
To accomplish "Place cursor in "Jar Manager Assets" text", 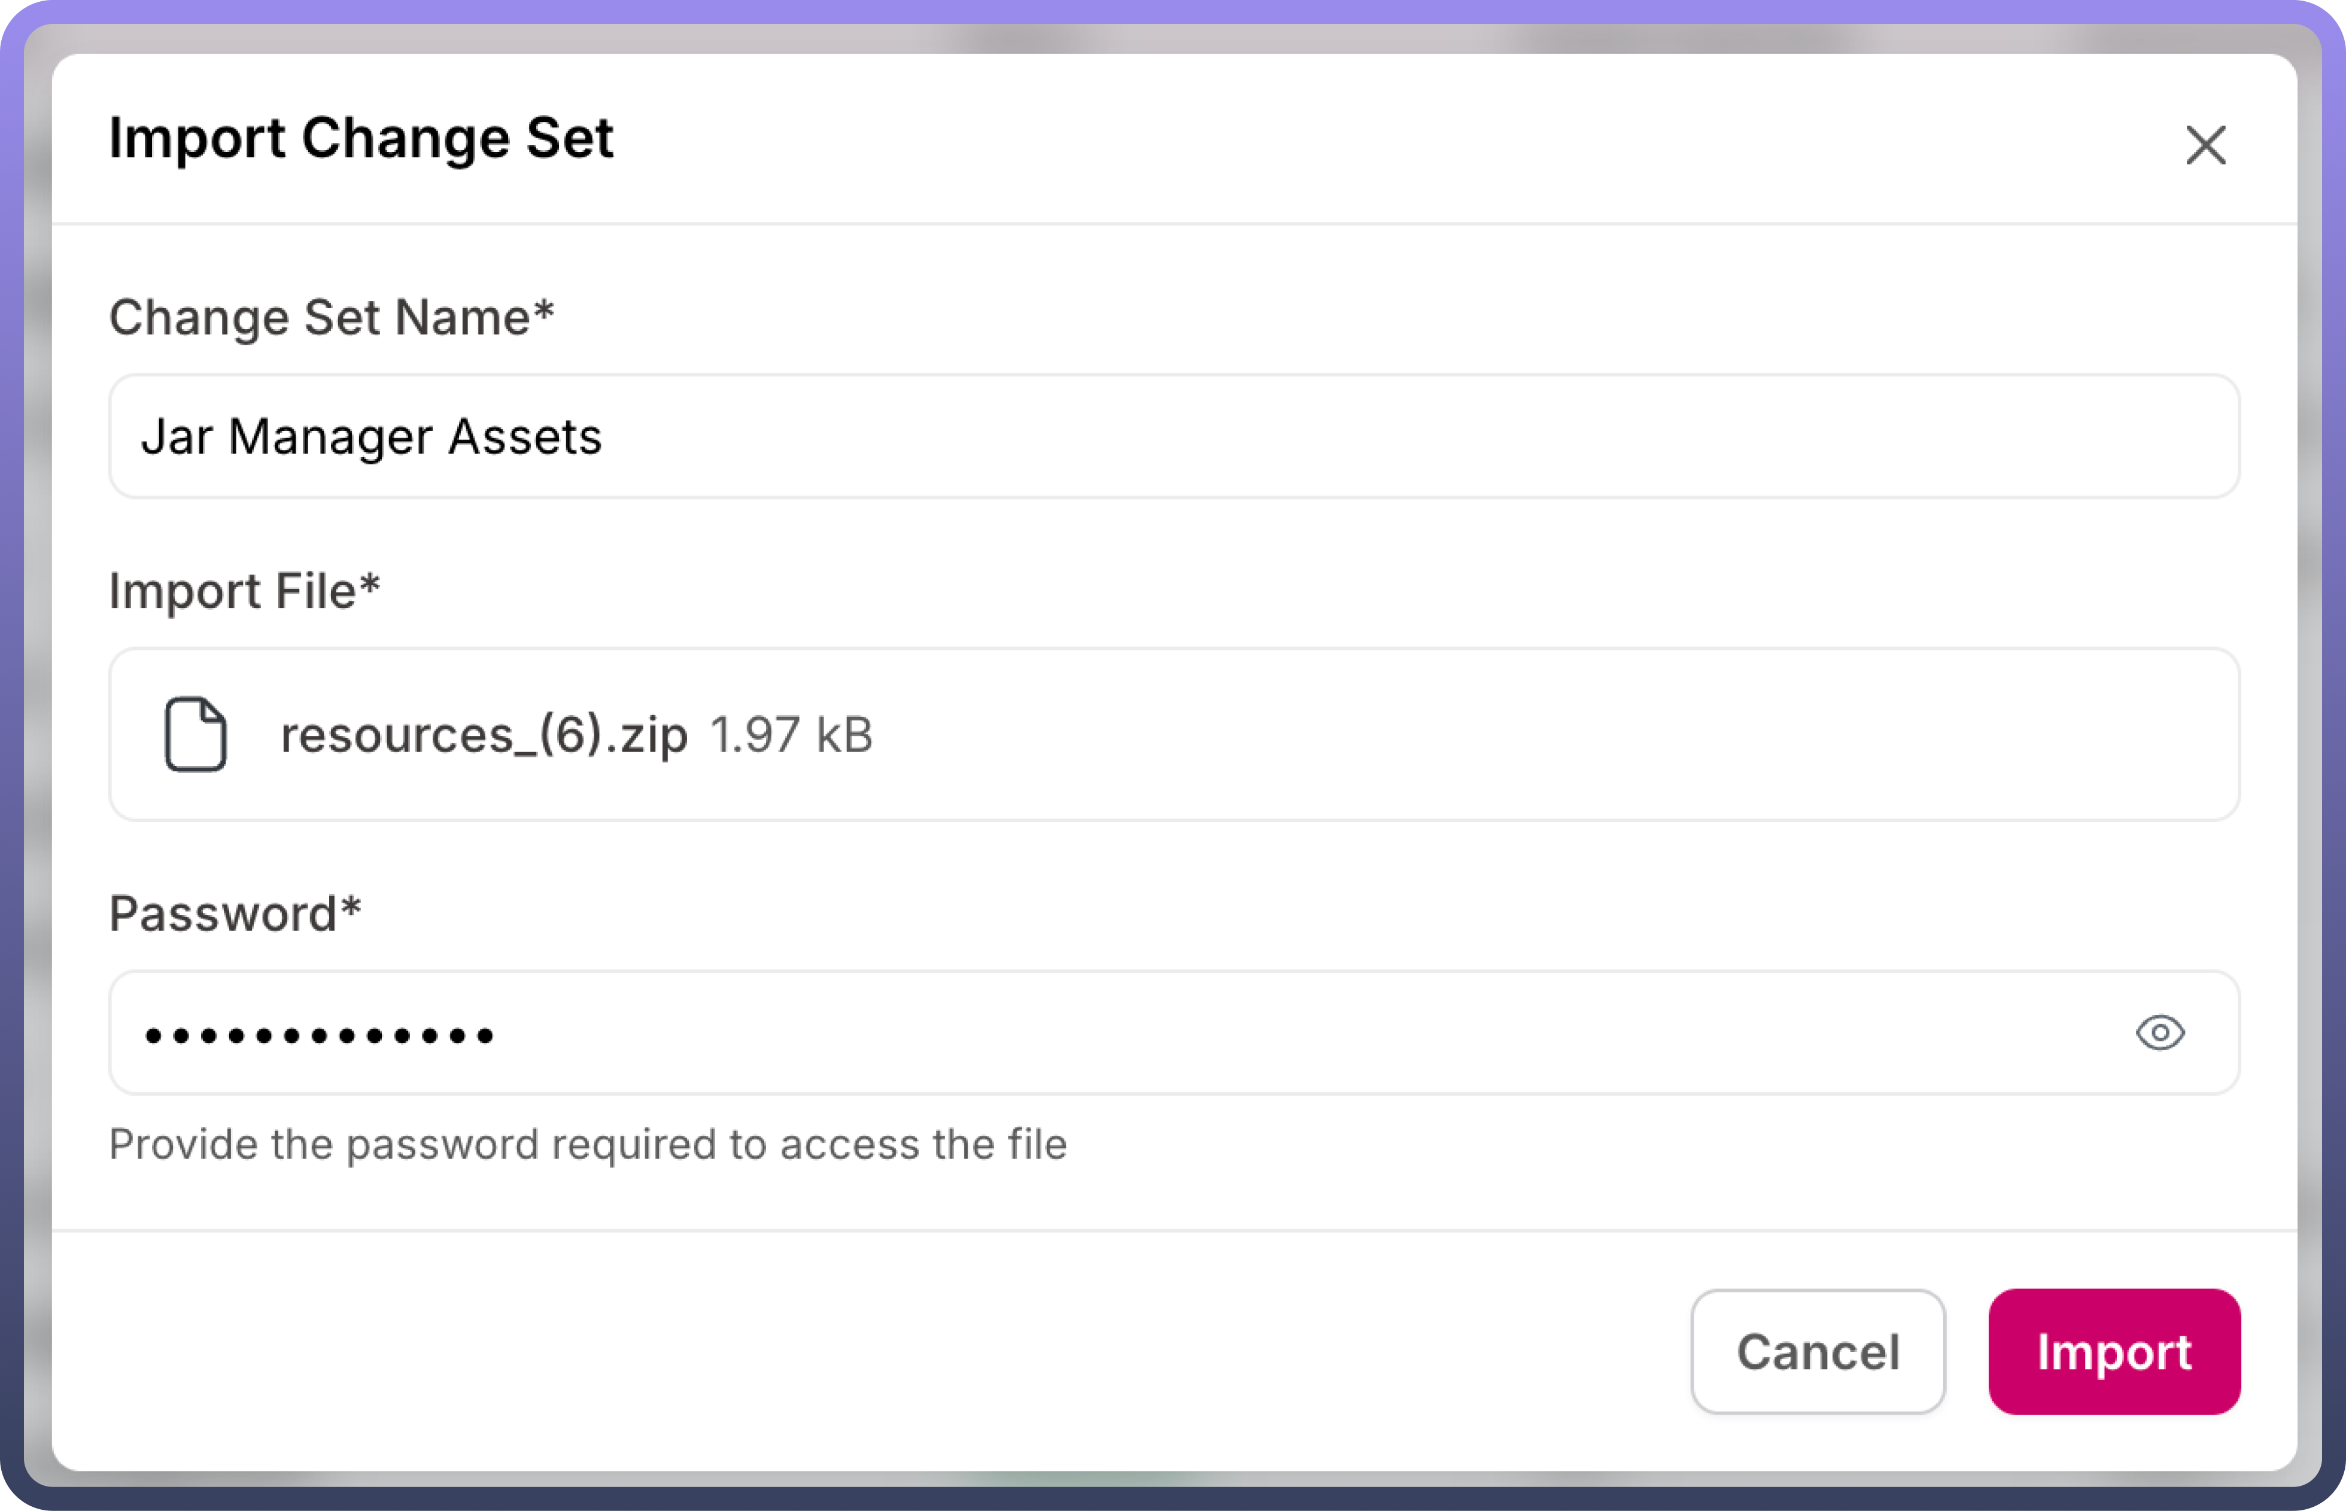I will coord(371,437).
